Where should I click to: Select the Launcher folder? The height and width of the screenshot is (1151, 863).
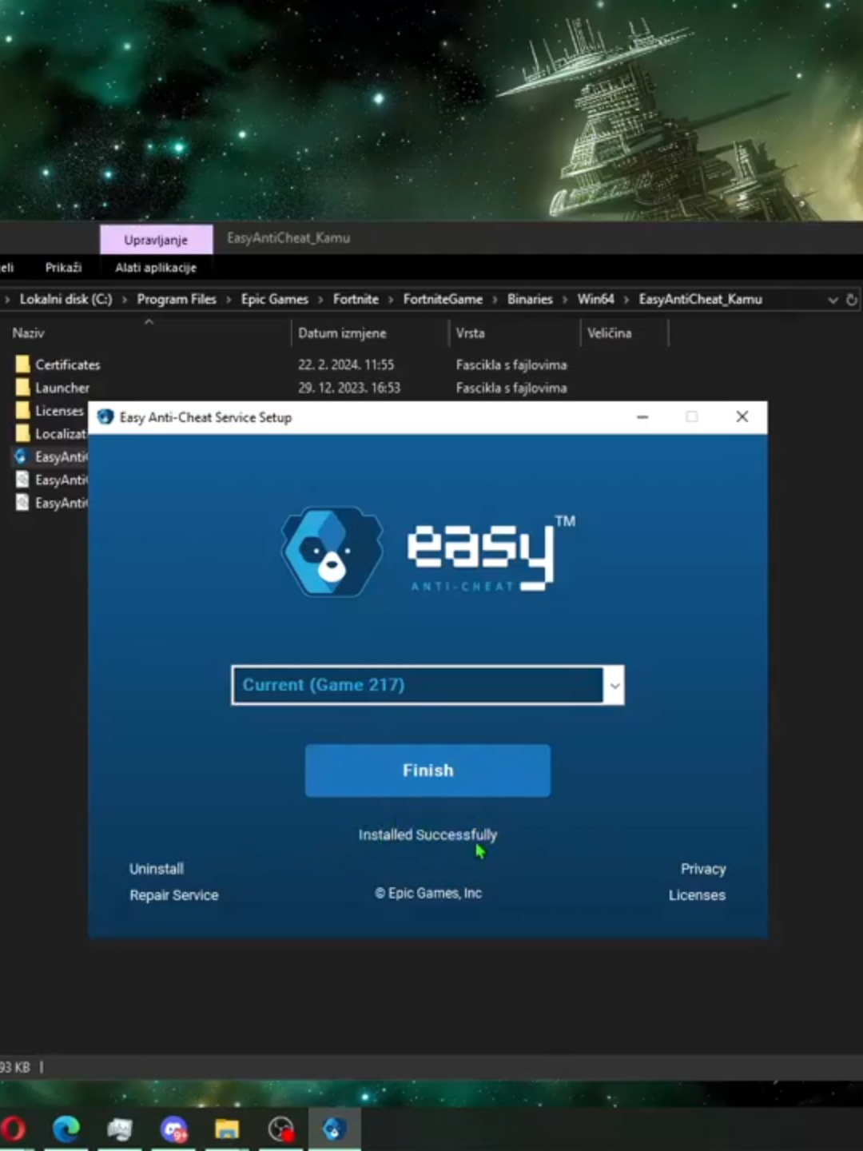62,388
